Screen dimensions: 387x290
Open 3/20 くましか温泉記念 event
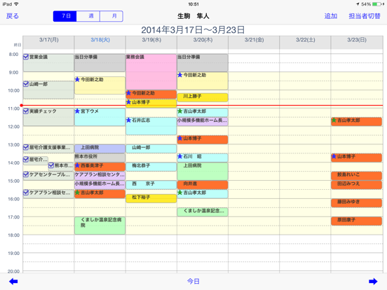point(203,212)
